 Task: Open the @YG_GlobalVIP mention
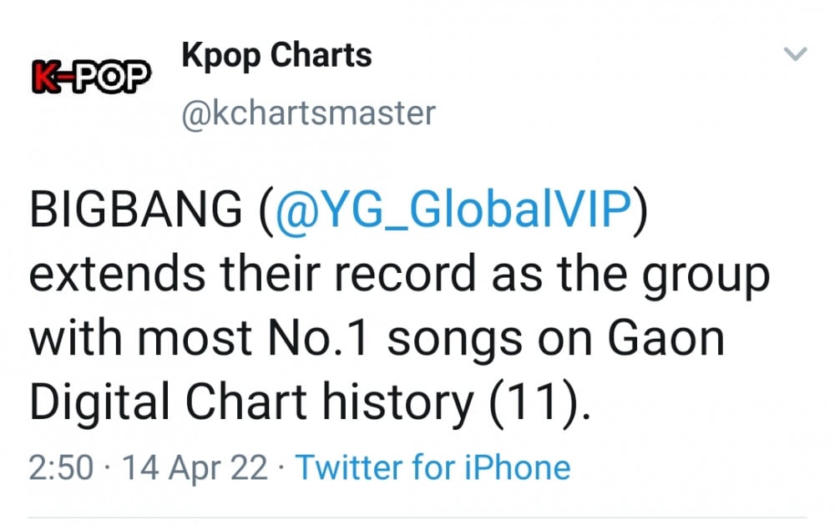(453, 209)
